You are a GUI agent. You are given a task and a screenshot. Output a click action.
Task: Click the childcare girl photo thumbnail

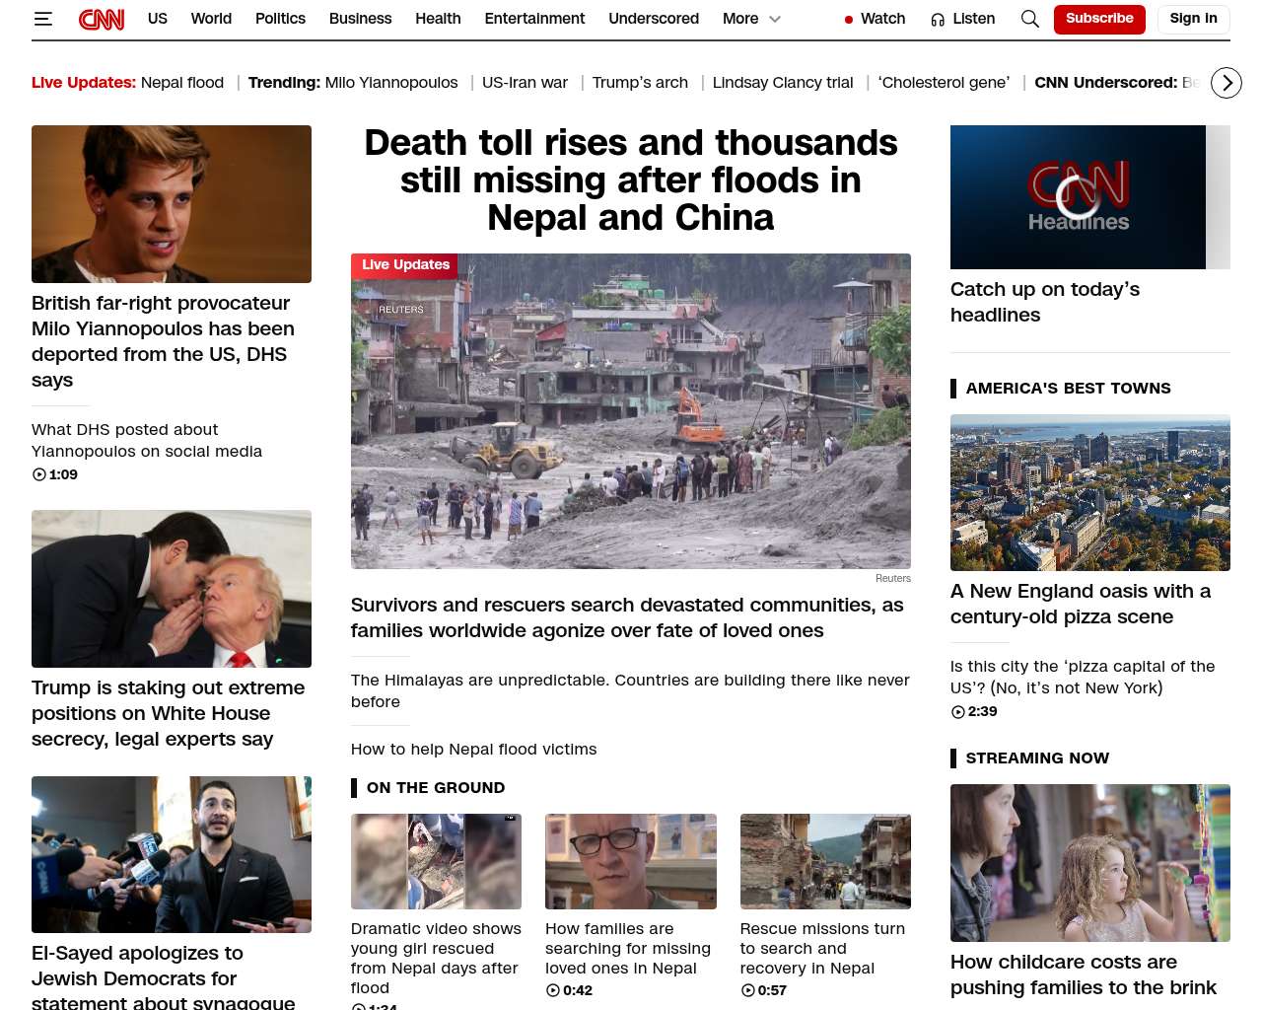[x=1090, y=863]
